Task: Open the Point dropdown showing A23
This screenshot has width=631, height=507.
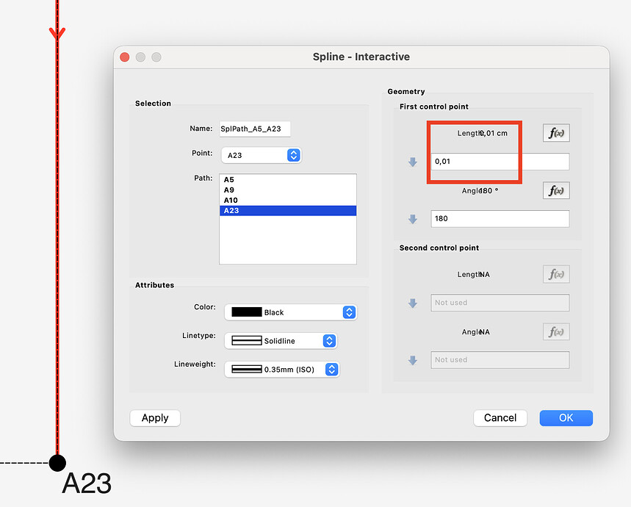Action: click(x=262, y=155)
